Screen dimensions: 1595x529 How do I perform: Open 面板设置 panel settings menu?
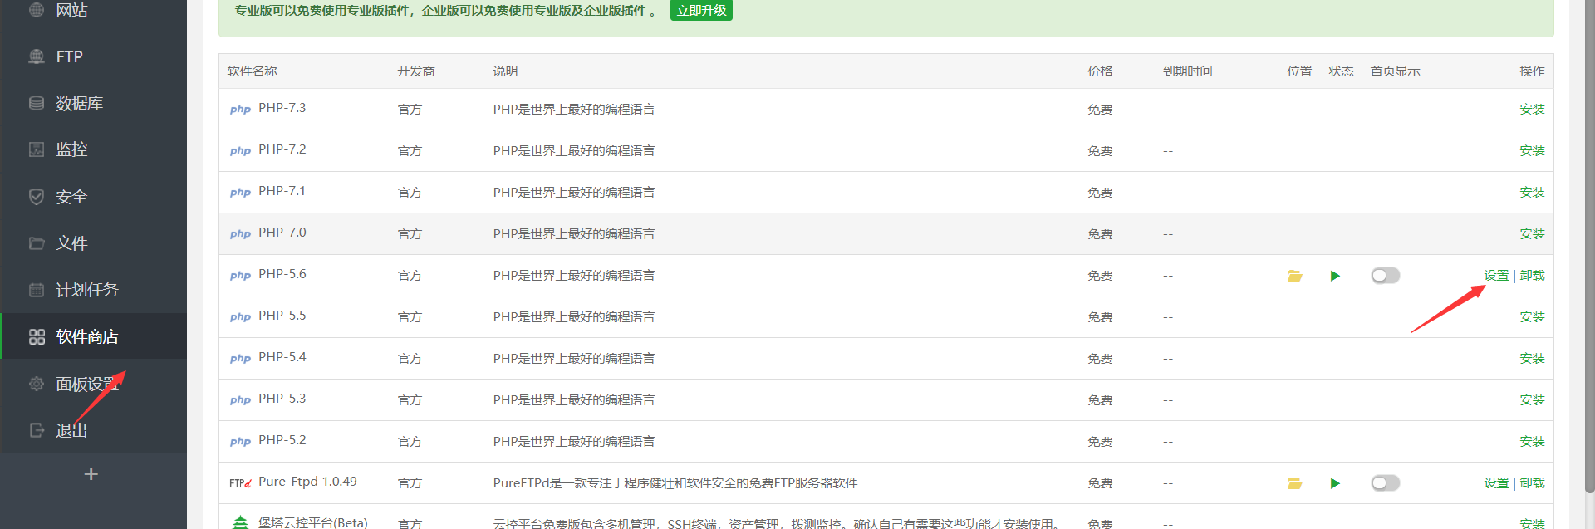[x=86, y=384]
